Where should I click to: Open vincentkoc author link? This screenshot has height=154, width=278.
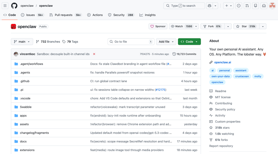[x=28, y=54]
